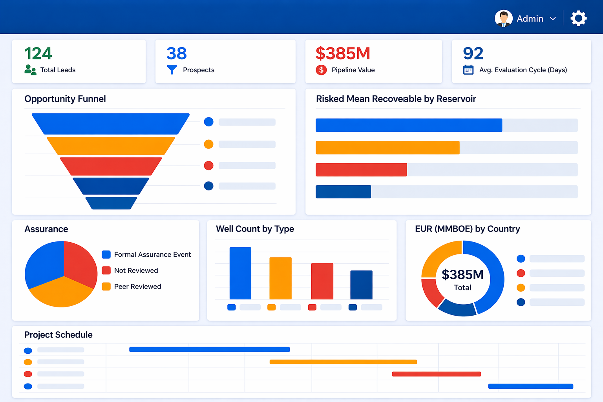Click the blue legend dot in EUR by Country
The image size is (603, 402).
click(x=521, y=259)
